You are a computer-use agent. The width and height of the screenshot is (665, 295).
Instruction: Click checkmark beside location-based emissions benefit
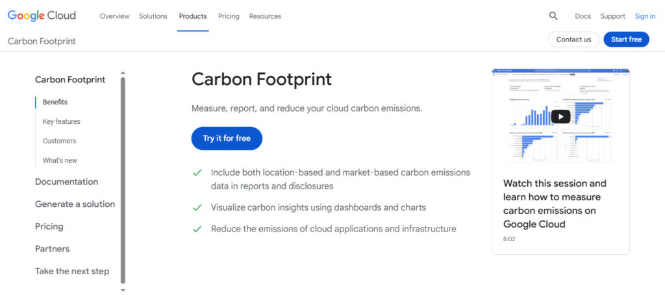point(197,172)
